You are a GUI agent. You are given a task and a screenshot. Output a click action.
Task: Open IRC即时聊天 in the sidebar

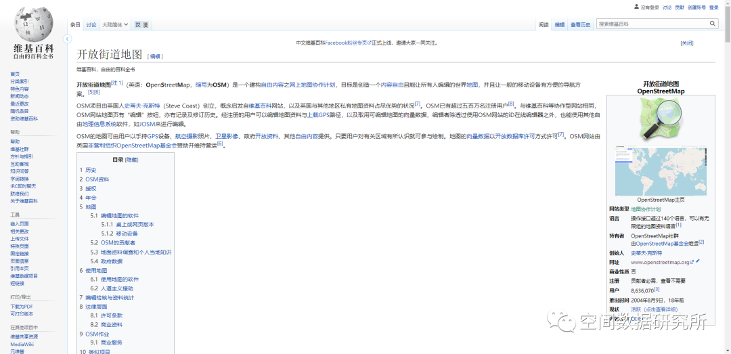[23, 187]
